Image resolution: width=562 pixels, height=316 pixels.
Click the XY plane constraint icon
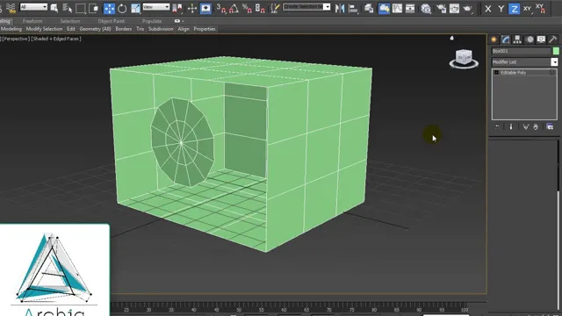tap(527, 9)
